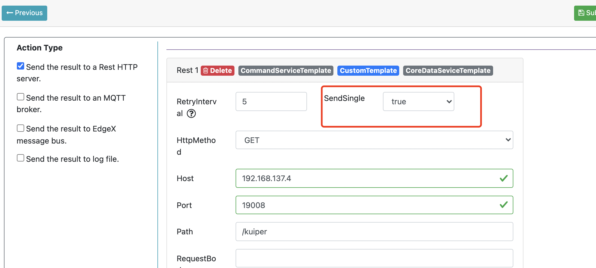The height and width of the screenshot is (268, 596).
Task: Uncheck Send the result to Rest HTTP server
Action: tap(20, 66)
